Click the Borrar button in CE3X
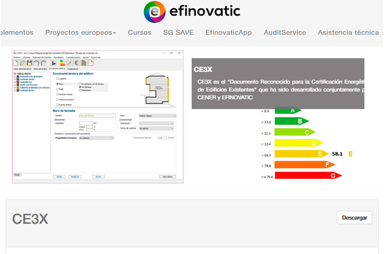 coord(98,177)
